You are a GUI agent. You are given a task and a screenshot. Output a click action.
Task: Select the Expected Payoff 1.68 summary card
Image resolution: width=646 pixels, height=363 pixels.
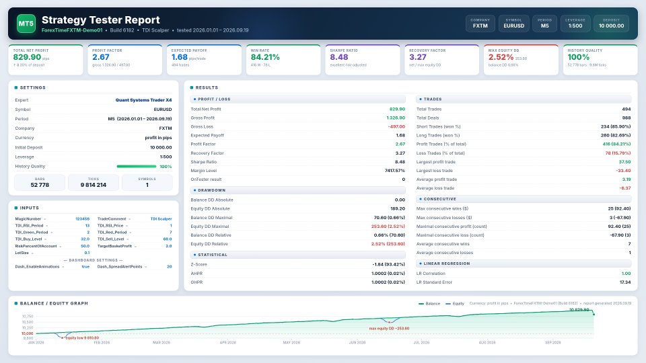pos(204,60)
